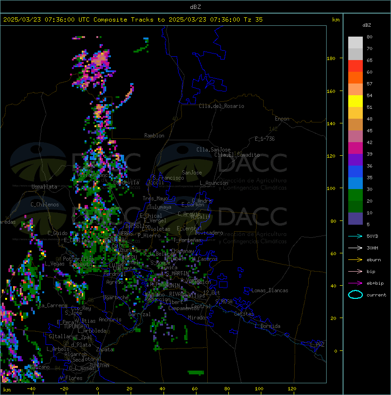Click the TUNUYAN map label

[x=100, y=365]
